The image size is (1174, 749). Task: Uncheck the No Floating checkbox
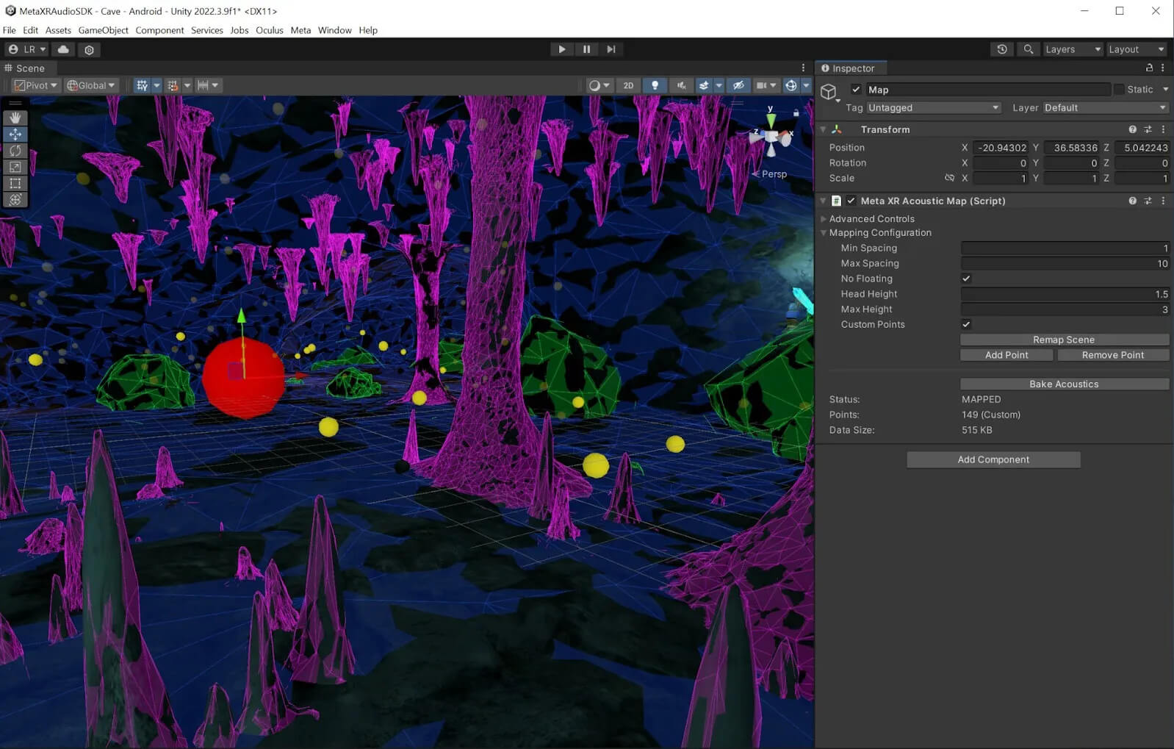click(x=966, y=279)
